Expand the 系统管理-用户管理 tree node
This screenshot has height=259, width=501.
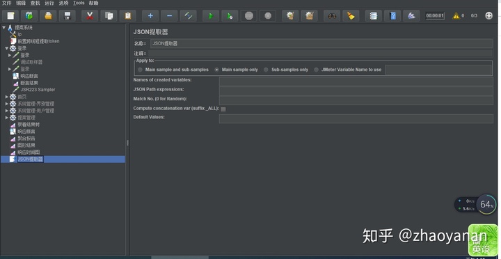pos(7,111)
